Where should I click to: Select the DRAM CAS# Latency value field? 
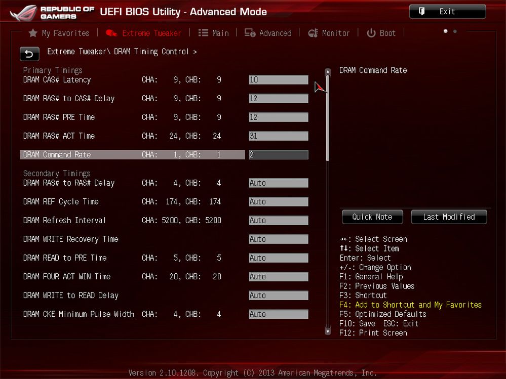tap(278, 80)
